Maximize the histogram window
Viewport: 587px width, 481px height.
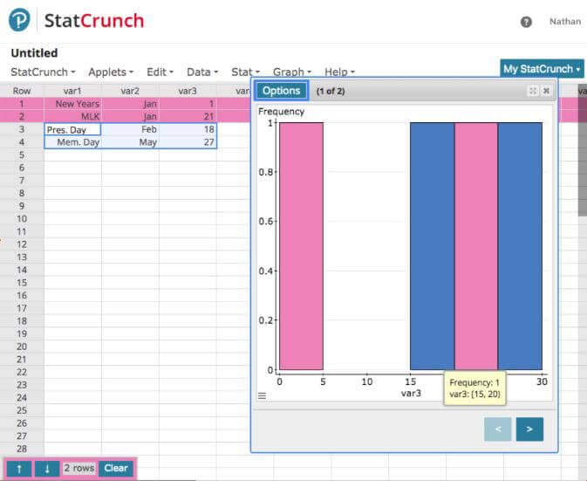tap(532, 91)
